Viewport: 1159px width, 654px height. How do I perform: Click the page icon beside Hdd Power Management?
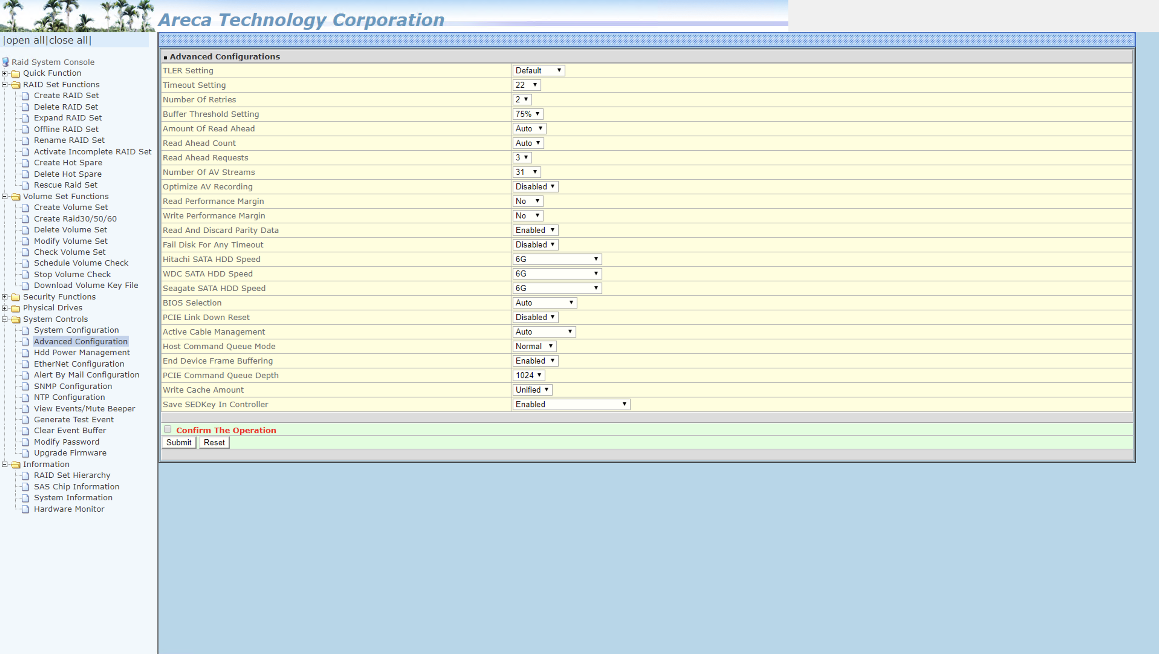tap(26, 353)
